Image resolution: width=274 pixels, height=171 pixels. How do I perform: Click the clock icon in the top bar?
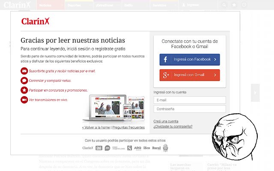[x=244, y=5]
